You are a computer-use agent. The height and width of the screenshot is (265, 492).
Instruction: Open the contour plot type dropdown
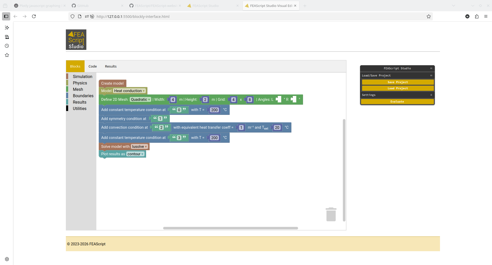pos(135,154)
